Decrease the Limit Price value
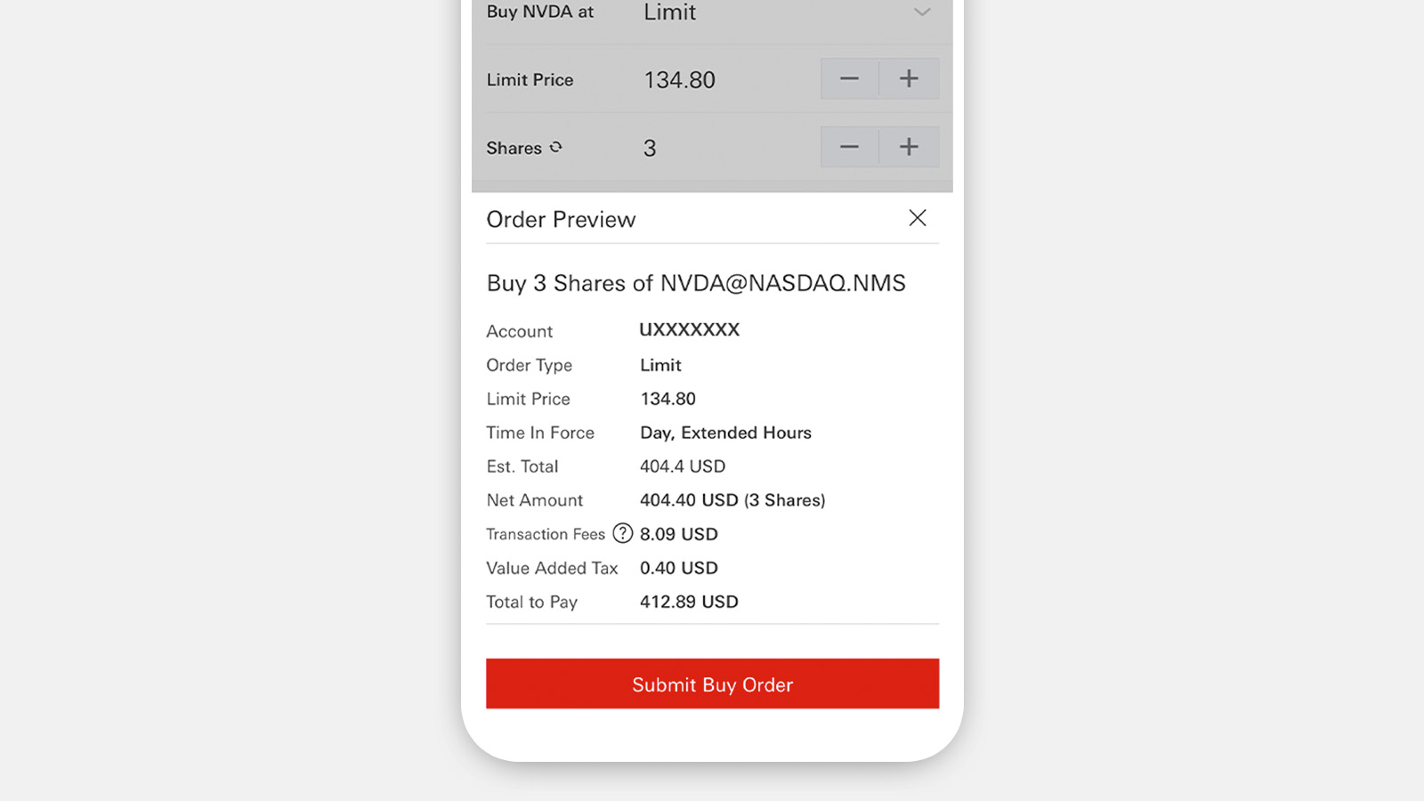The width and height of the screenshot is (1424, 801). click(849, 78)
